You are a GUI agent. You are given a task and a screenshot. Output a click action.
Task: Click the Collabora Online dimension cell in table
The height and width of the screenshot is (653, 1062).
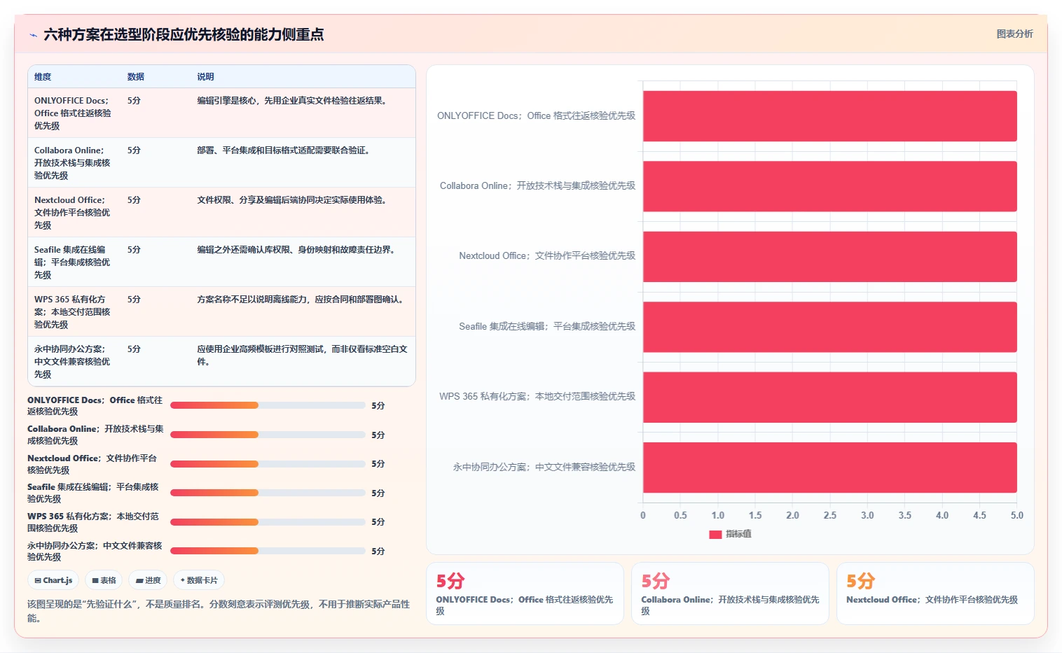point(74,163)
